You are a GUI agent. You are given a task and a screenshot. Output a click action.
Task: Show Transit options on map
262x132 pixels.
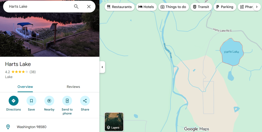tap(201, 7)
